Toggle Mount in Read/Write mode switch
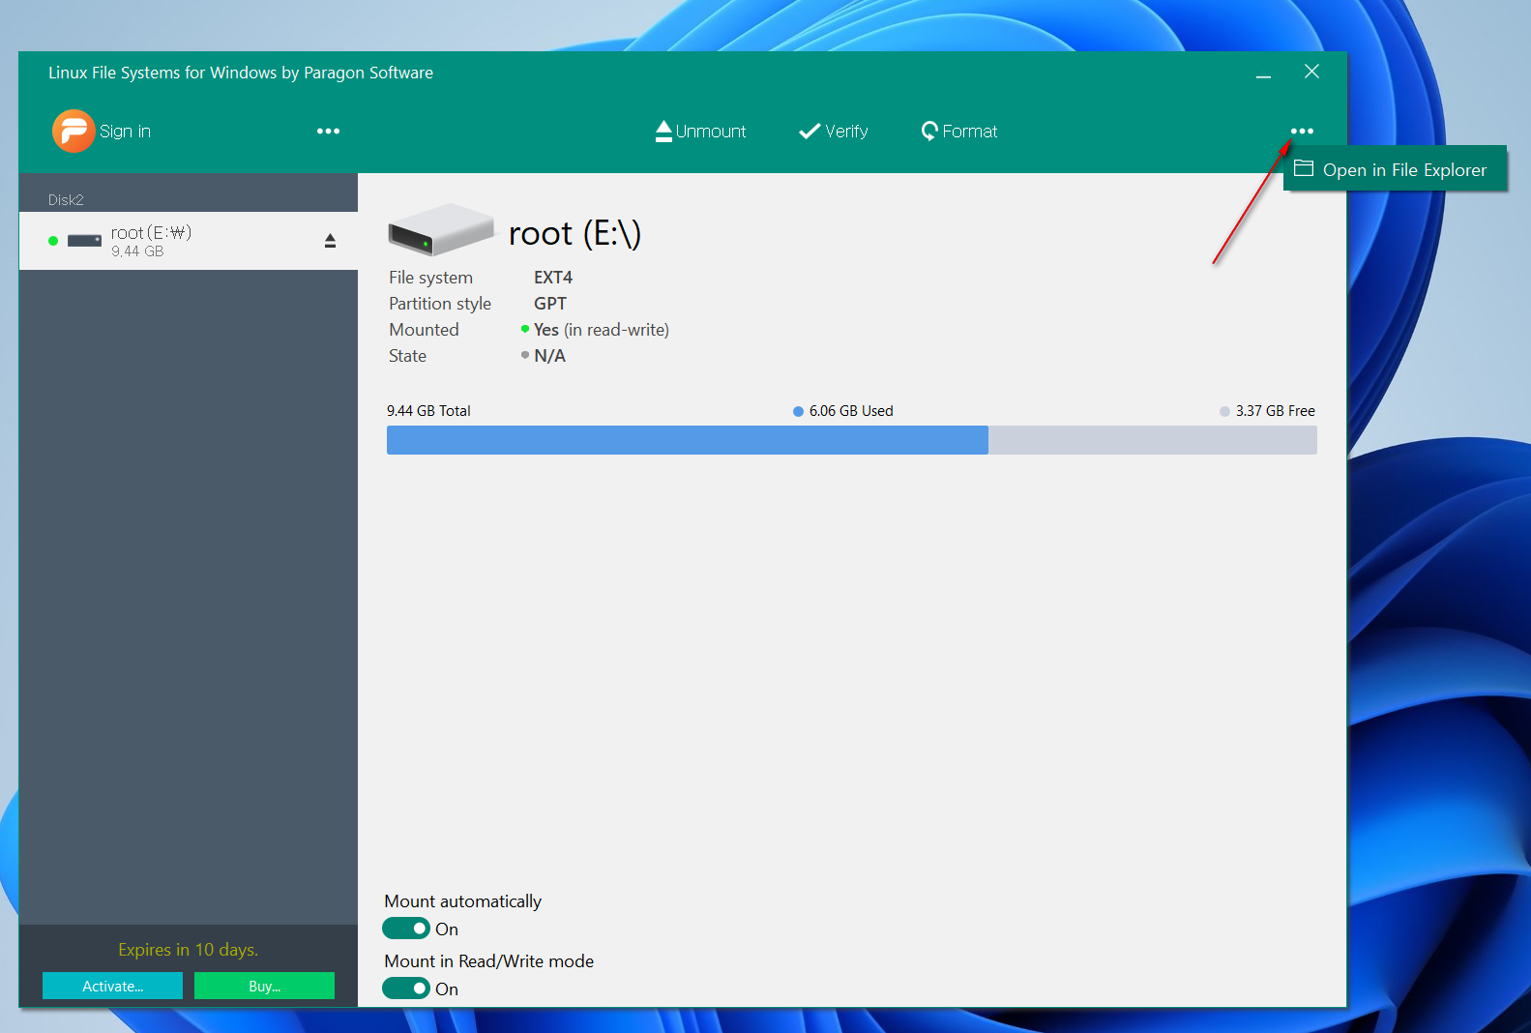Screen dimensions: 1531x1033 (x=406, y=989)
